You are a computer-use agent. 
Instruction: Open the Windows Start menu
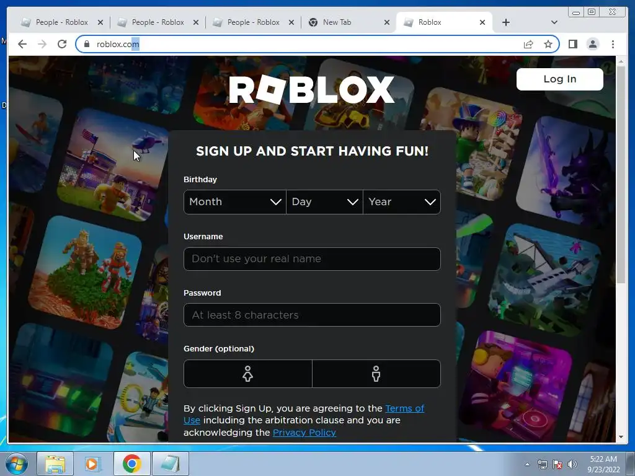pos(17,464)
